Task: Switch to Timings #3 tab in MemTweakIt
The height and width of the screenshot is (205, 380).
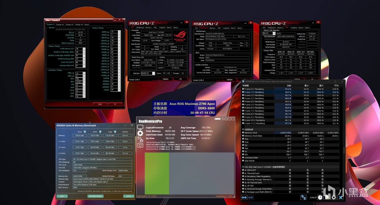Action: pos(69,25)
